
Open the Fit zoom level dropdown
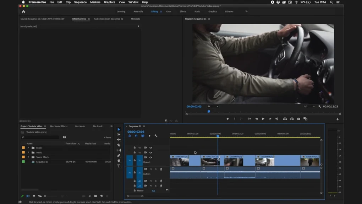click(213, 106)
